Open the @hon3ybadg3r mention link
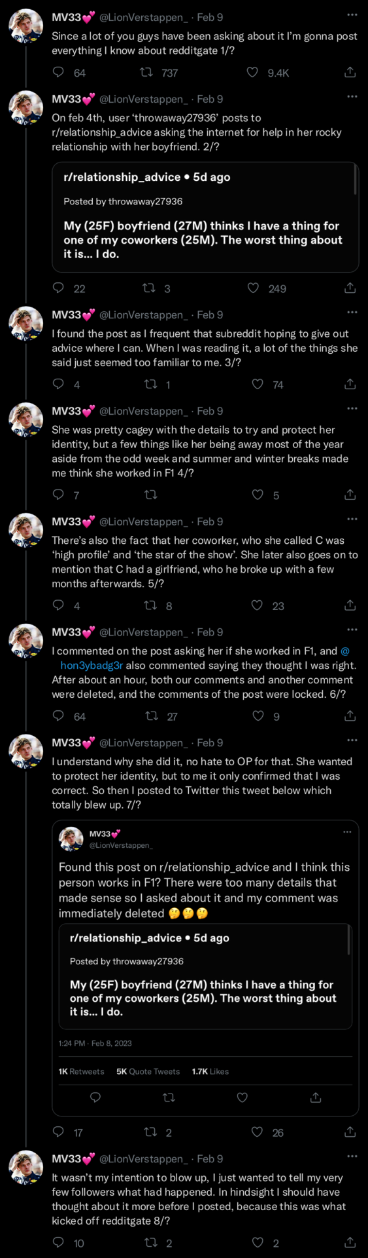This screenshot has width=368, height=1258. pyautogui.click(x=92, y=665)
